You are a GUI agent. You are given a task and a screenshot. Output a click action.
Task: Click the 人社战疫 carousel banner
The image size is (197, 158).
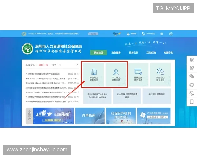click(54, 116)
